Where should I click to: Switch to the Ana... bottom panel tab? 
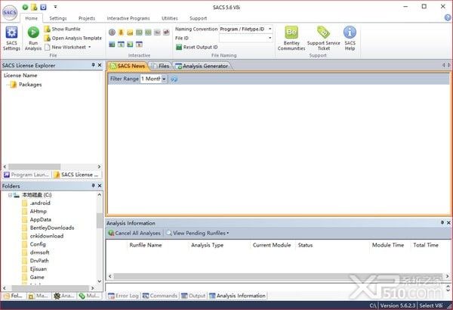point(64,296)
